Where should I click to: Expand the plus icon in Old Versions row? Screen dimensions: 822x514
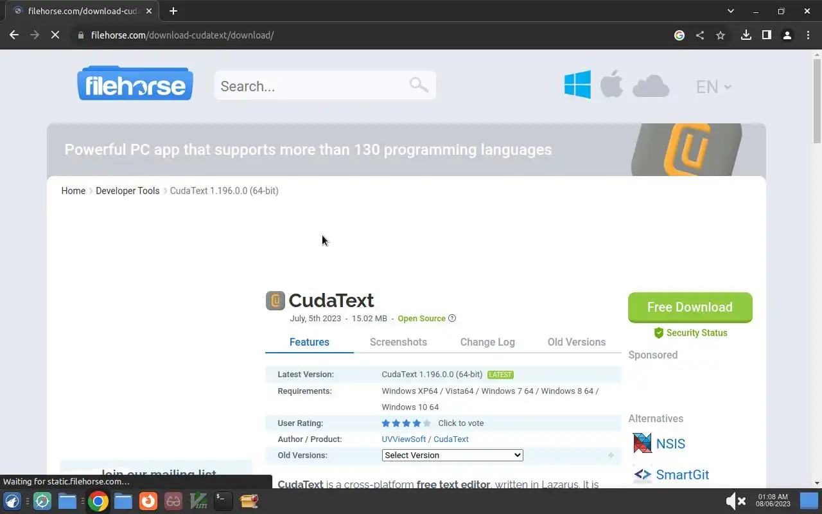tap(611, 456)
